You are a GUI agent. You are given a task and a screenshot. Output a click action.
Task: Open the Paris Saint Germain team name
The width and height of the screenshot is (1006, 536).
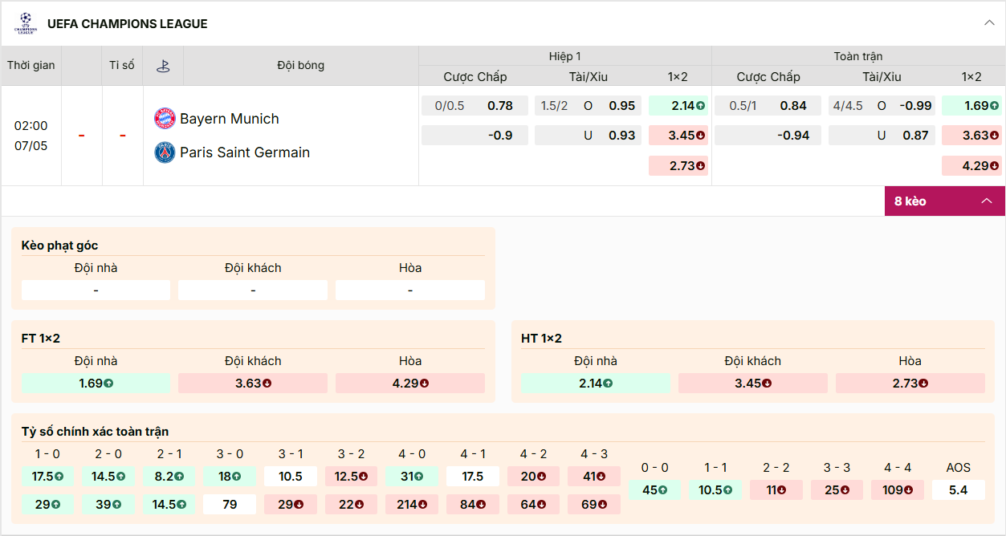(x=245, y=152)
